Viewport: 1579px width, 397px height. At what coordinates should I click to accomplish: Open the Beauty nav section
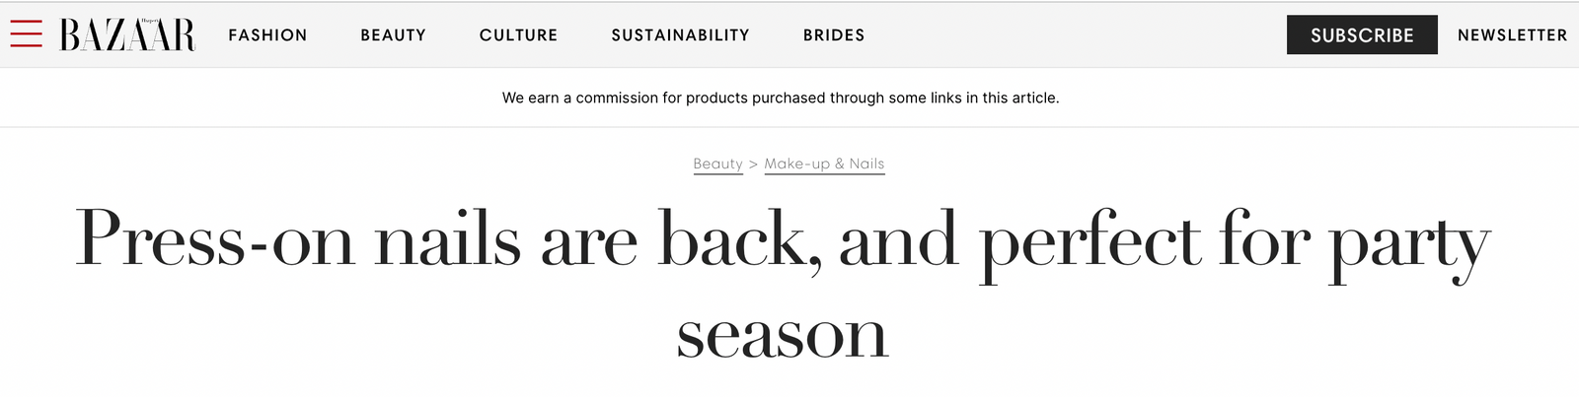(393, 34)
